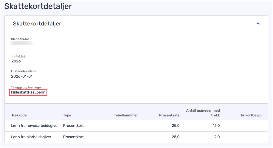Sort by the Type column header
Image resolution: width=273 pixels, height=148 pixels.
[67, 115]
